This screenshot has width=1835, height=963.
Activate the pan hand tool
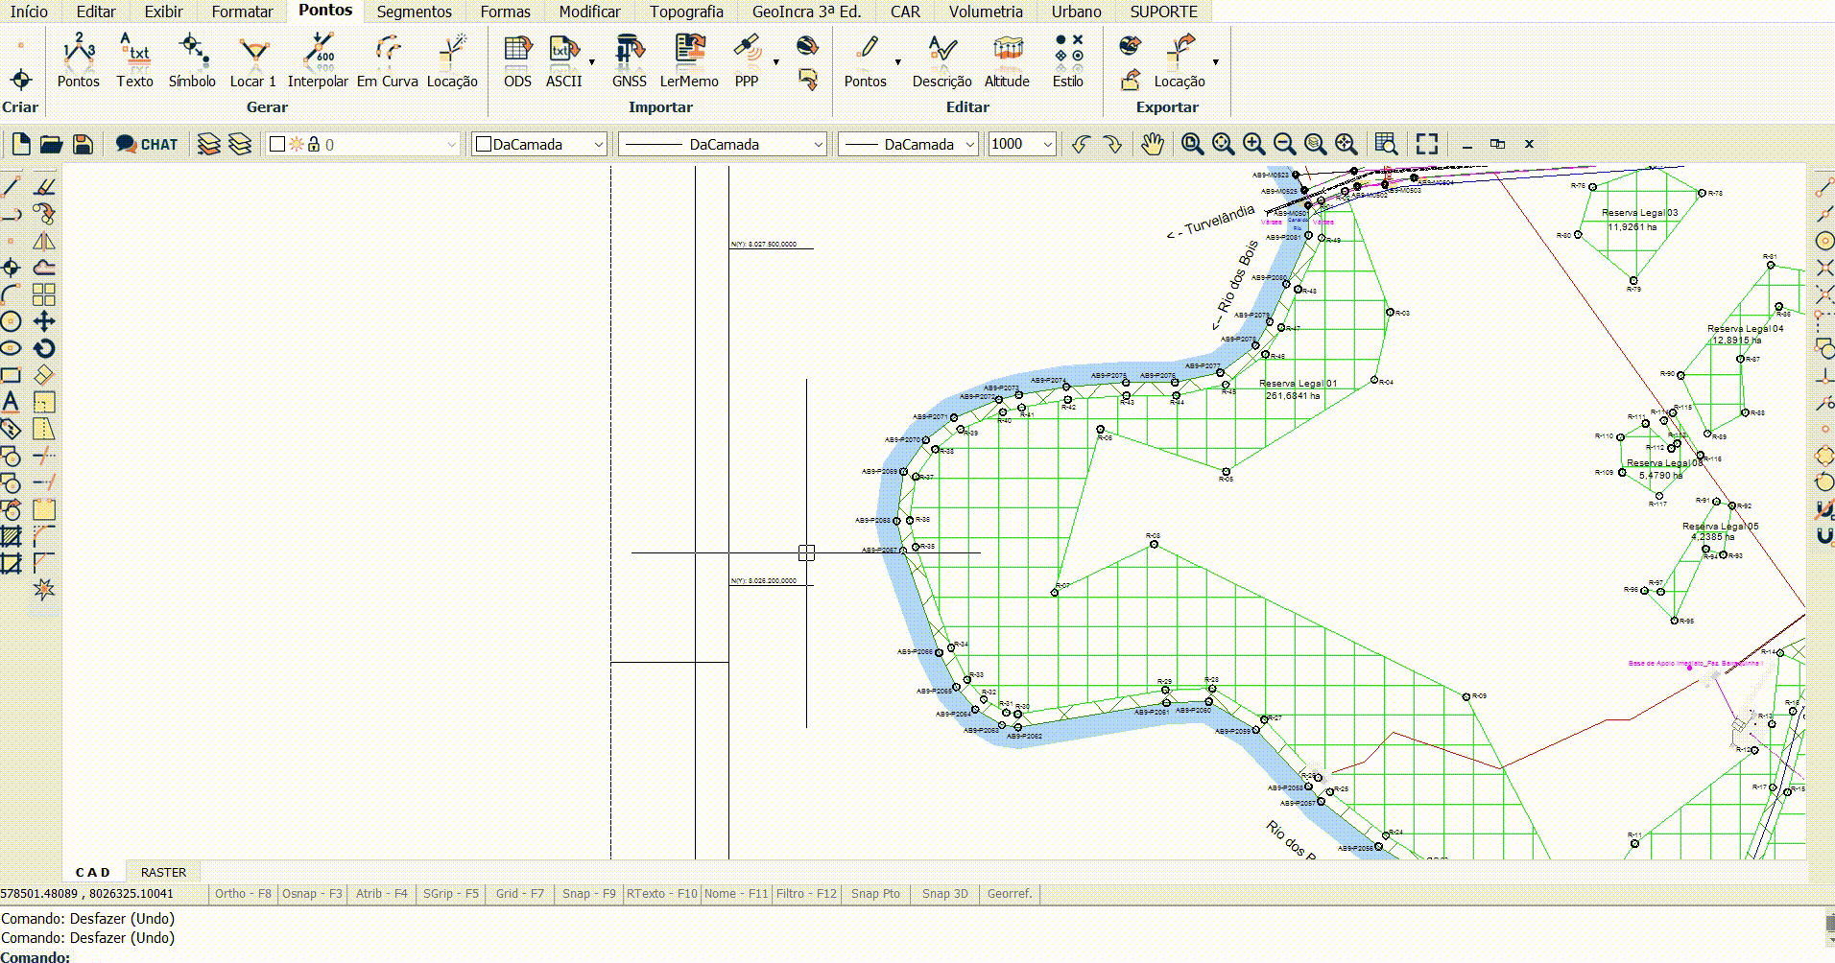(x=1152, y=144)
